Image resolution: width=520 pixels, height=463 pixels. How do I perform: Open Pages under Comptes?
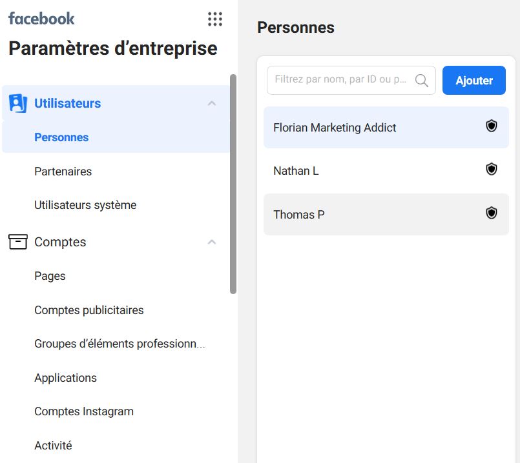pyautogui.click(x=50, y=276)
